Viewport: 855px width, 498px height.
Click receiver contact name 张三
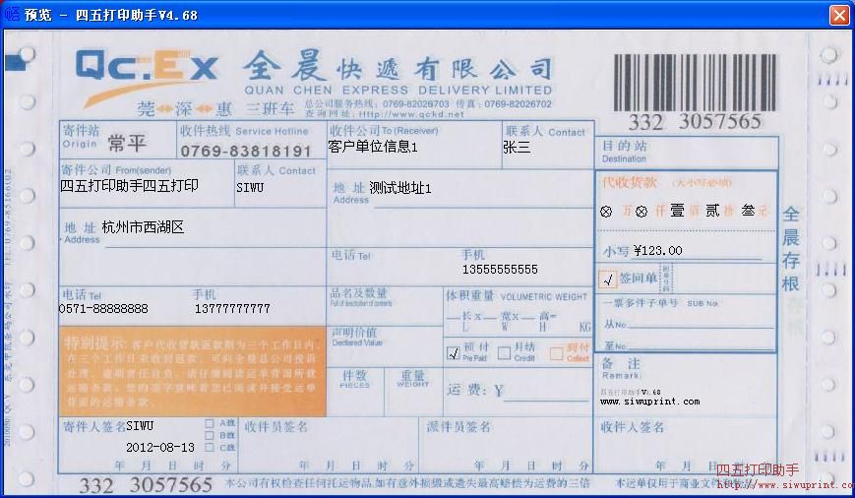point(517,147)
